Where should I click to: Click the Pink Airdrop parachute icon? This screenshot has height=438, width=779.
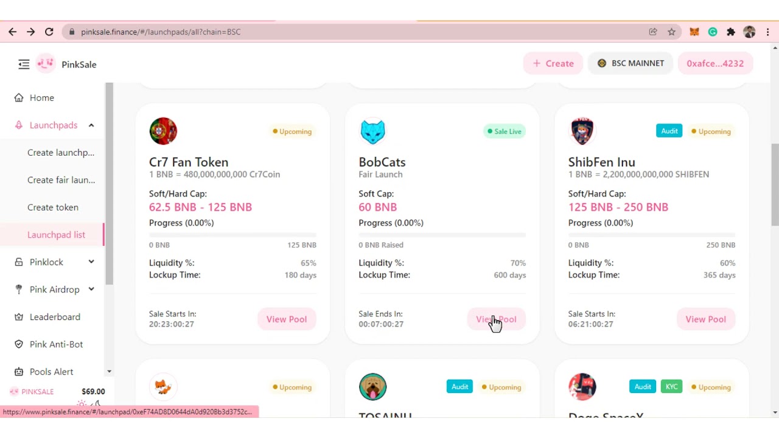(19, 289)
